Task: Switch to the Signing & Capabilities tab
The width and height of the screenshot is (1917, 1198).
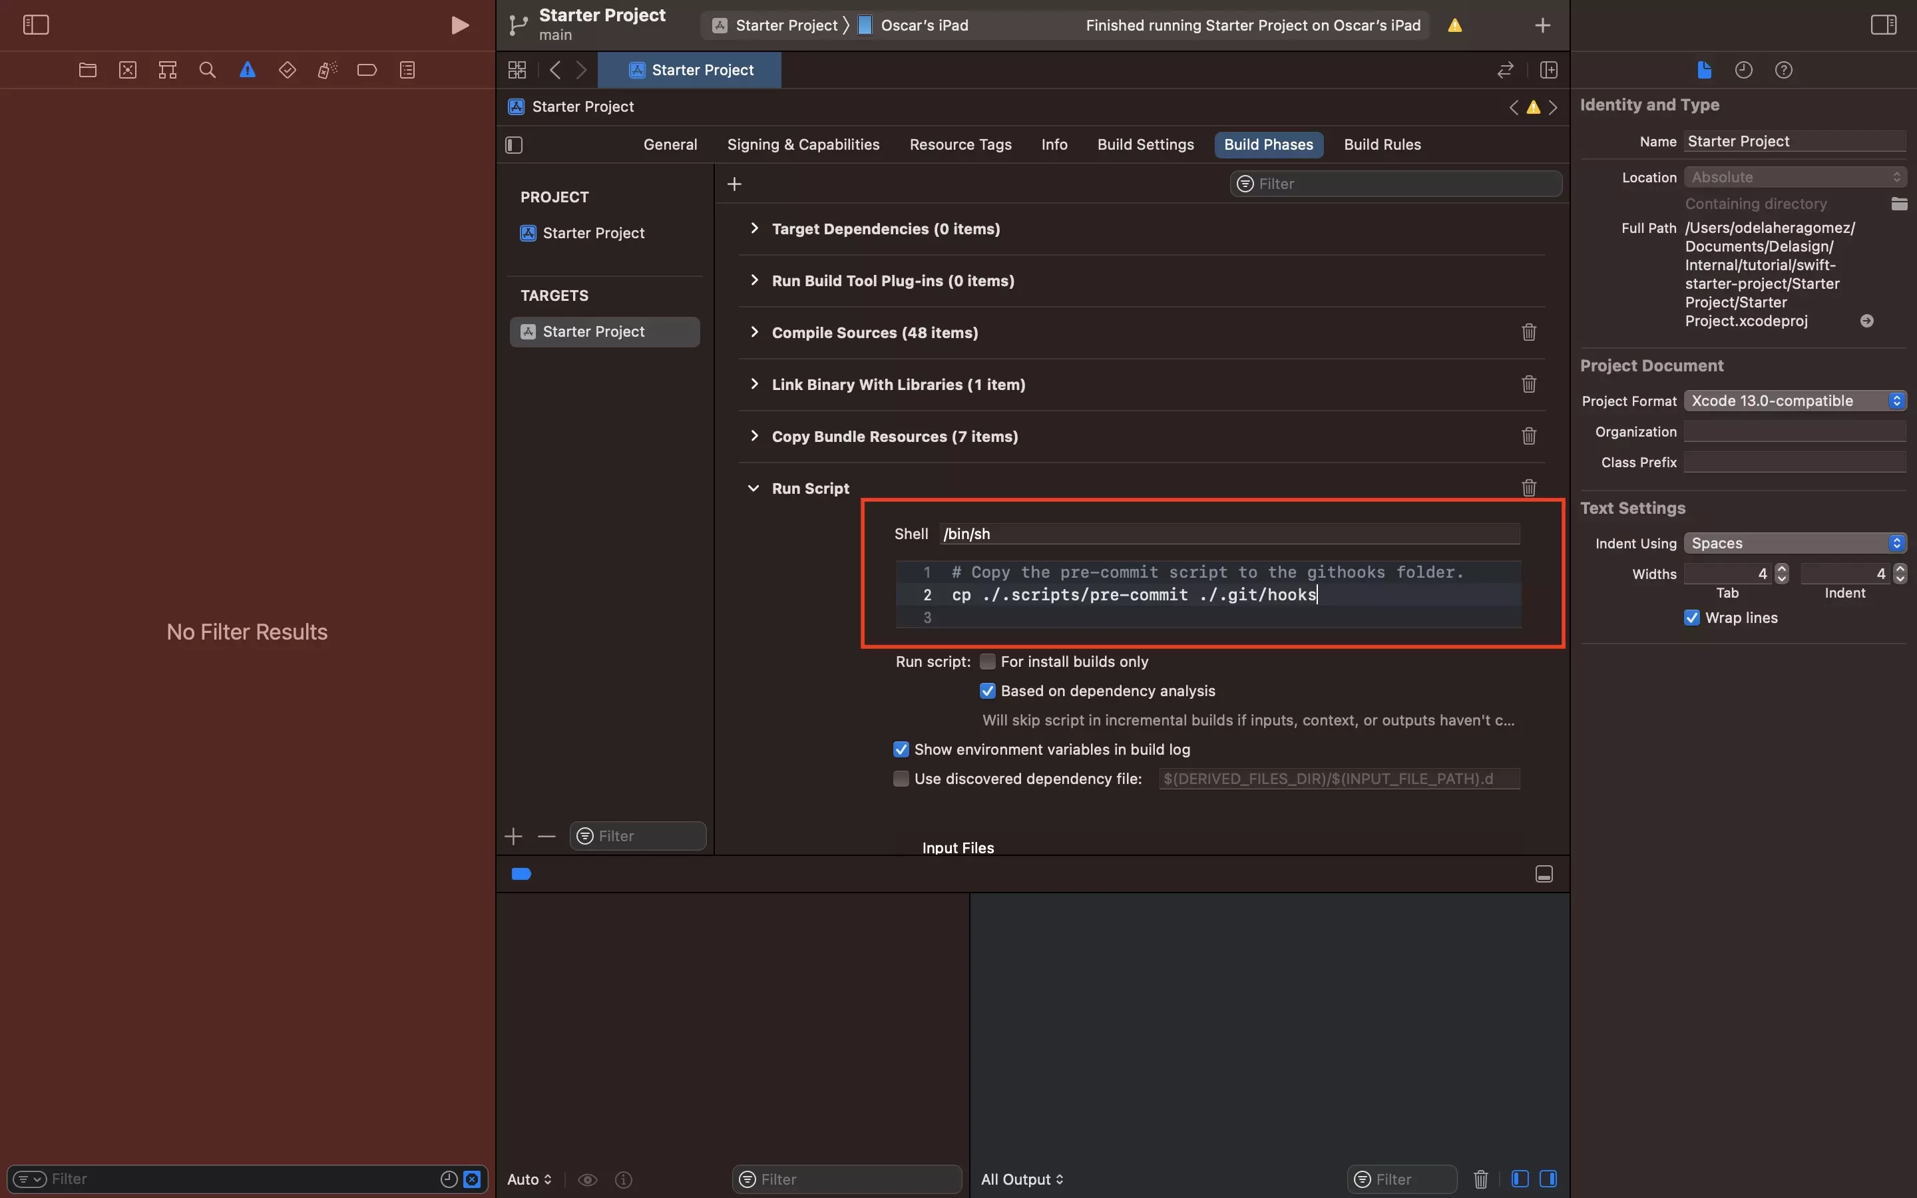Action: pyautogui.click(x=802, y=144)
